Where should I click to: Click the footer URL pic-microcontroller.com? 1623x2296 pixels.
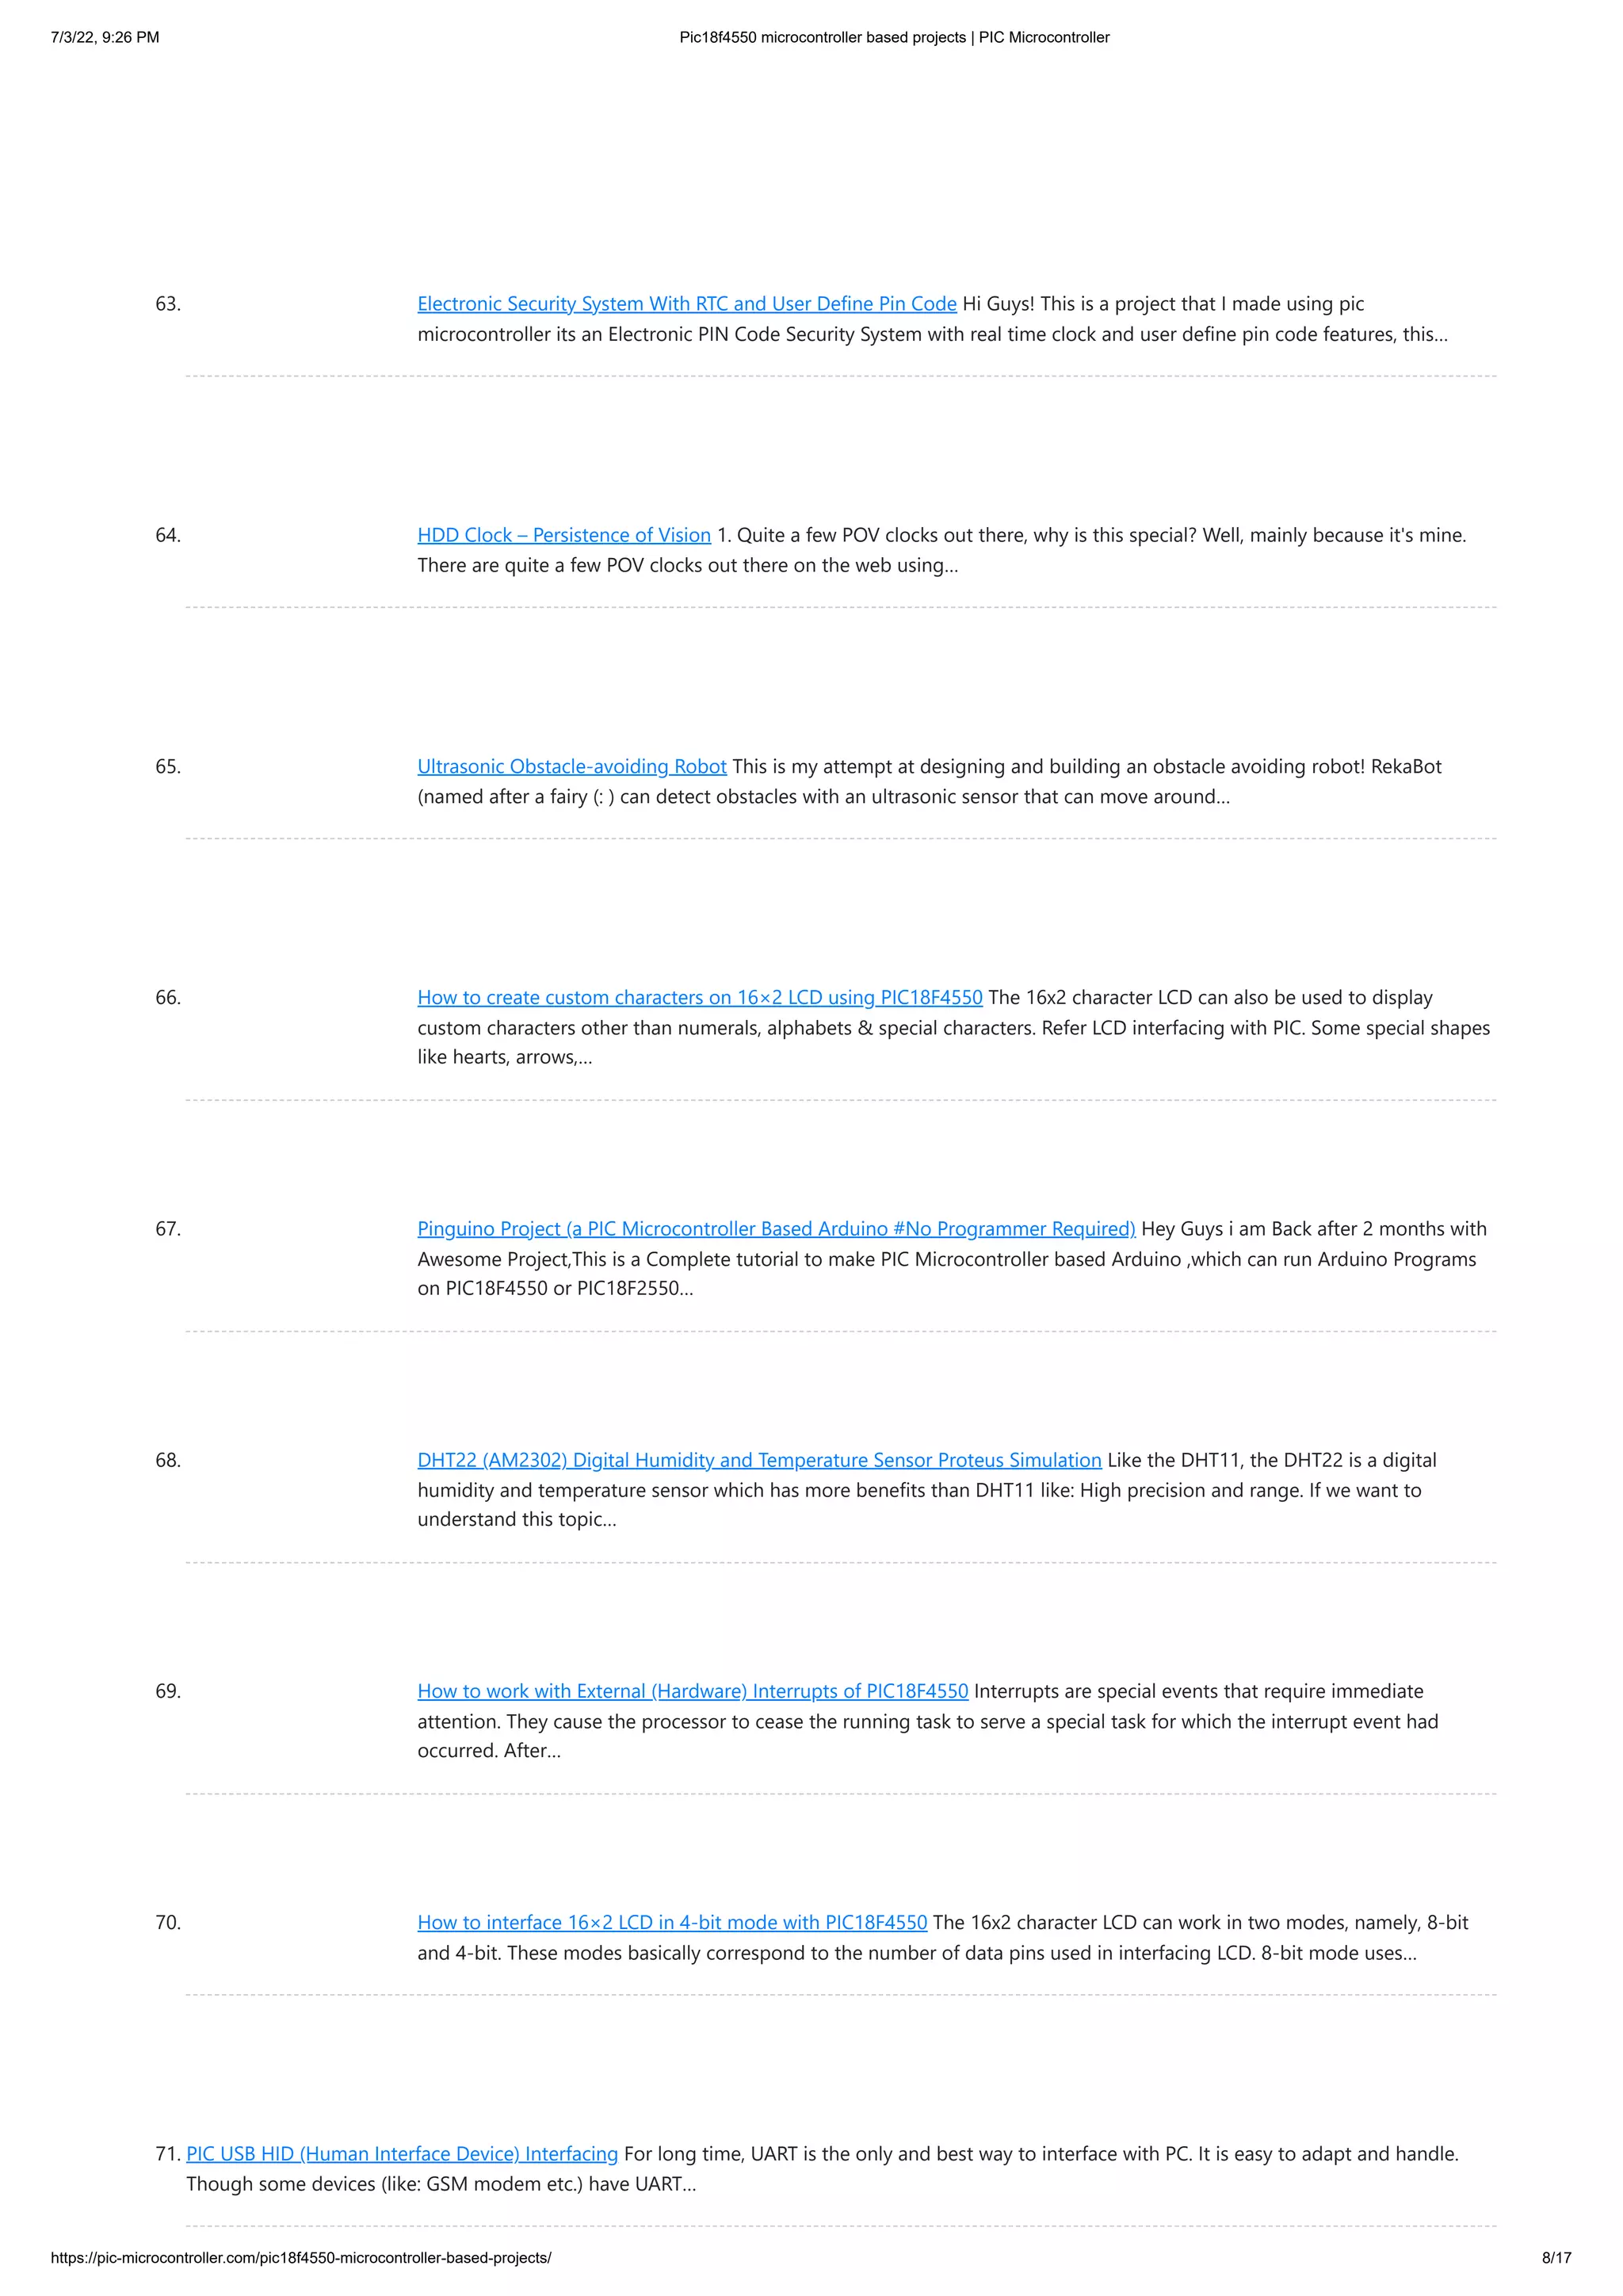[x=301, y=2257]
